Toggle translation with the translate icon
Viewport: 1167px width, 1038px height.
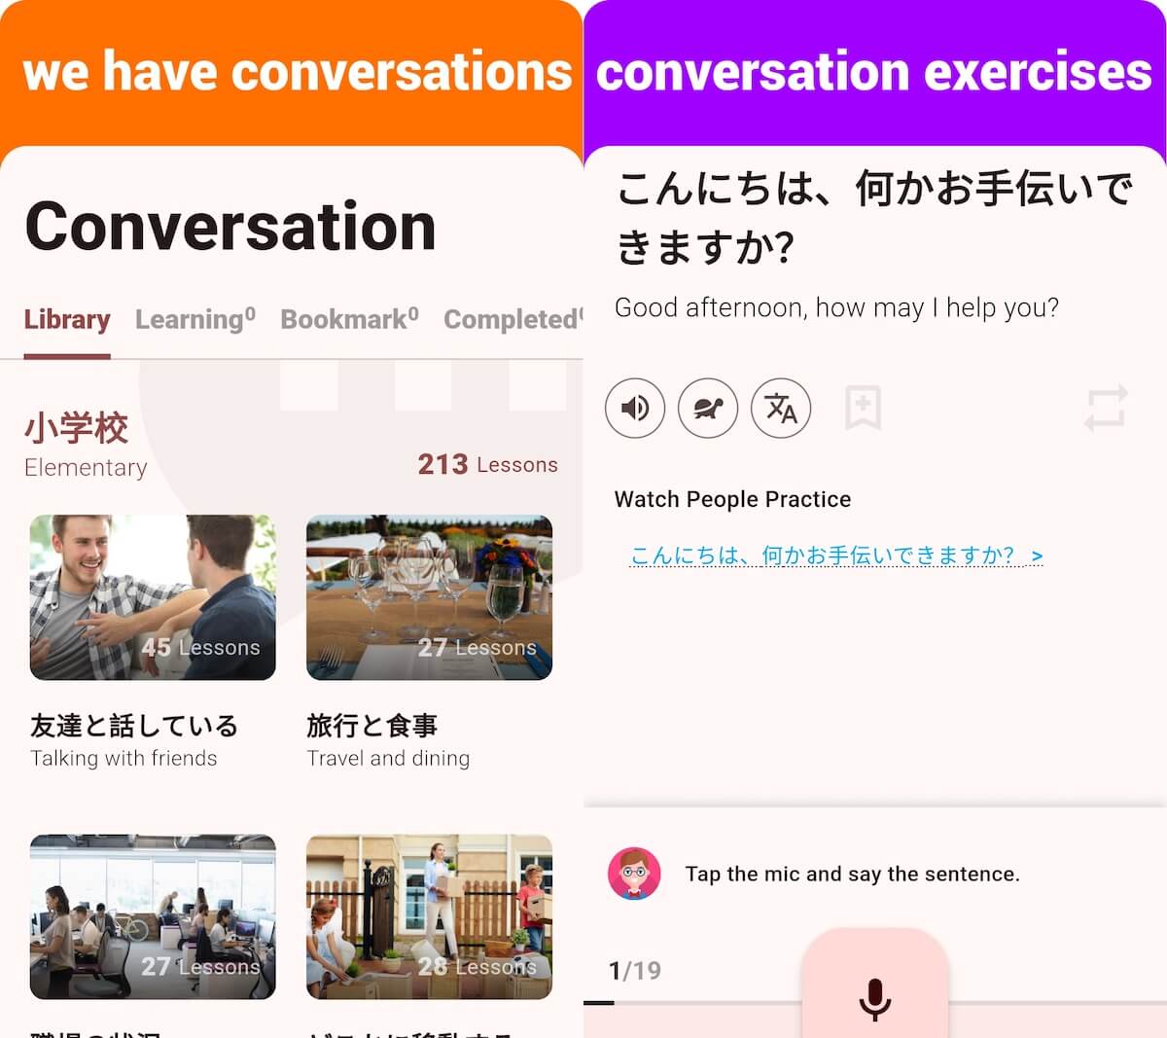pos(781,408)
